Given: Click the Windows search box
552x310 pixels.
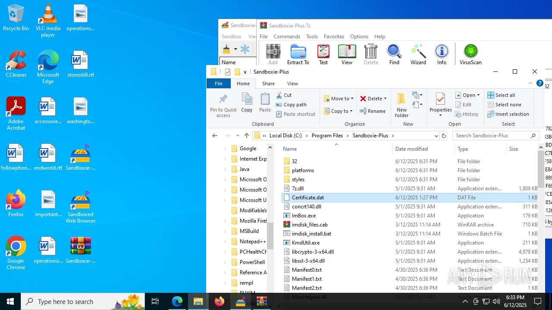Looking at the screenshot, I should 83,301.
